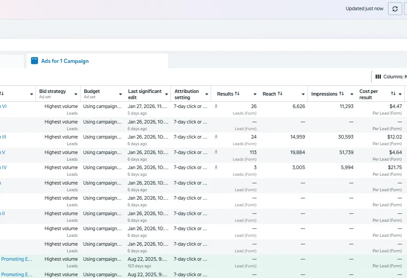This screenshot has width=407, height=278.
Task: Open first Promoting E... ad link
Action: click(17, 259)
